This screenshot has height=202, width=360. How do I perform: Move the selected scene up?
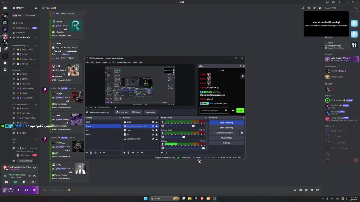pyautogui.click(x=100, y=153)
